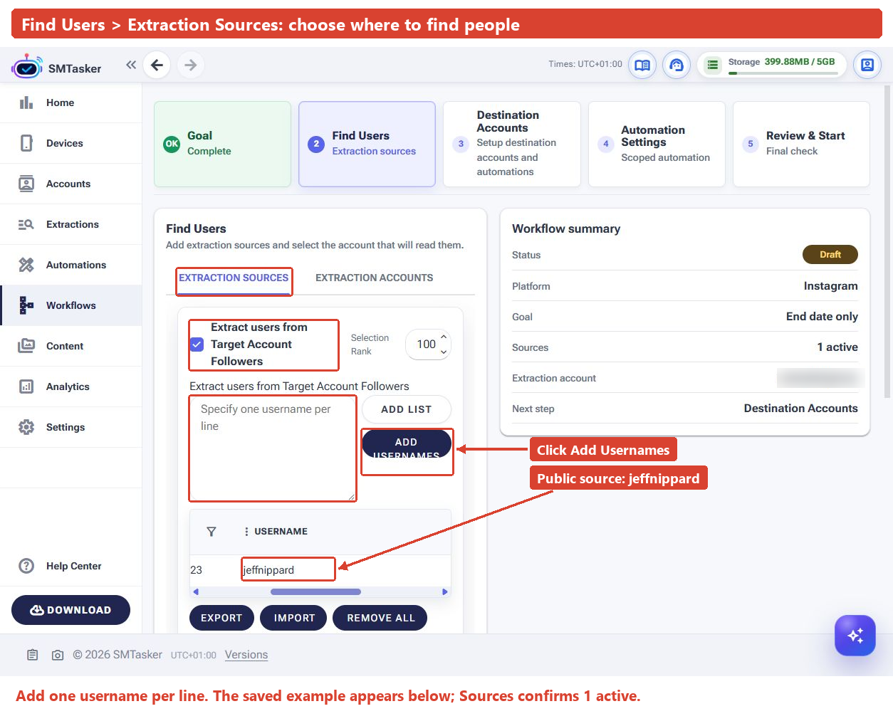
Task: Switch to the Extraction Sources tab
Action: pos(234,278)
